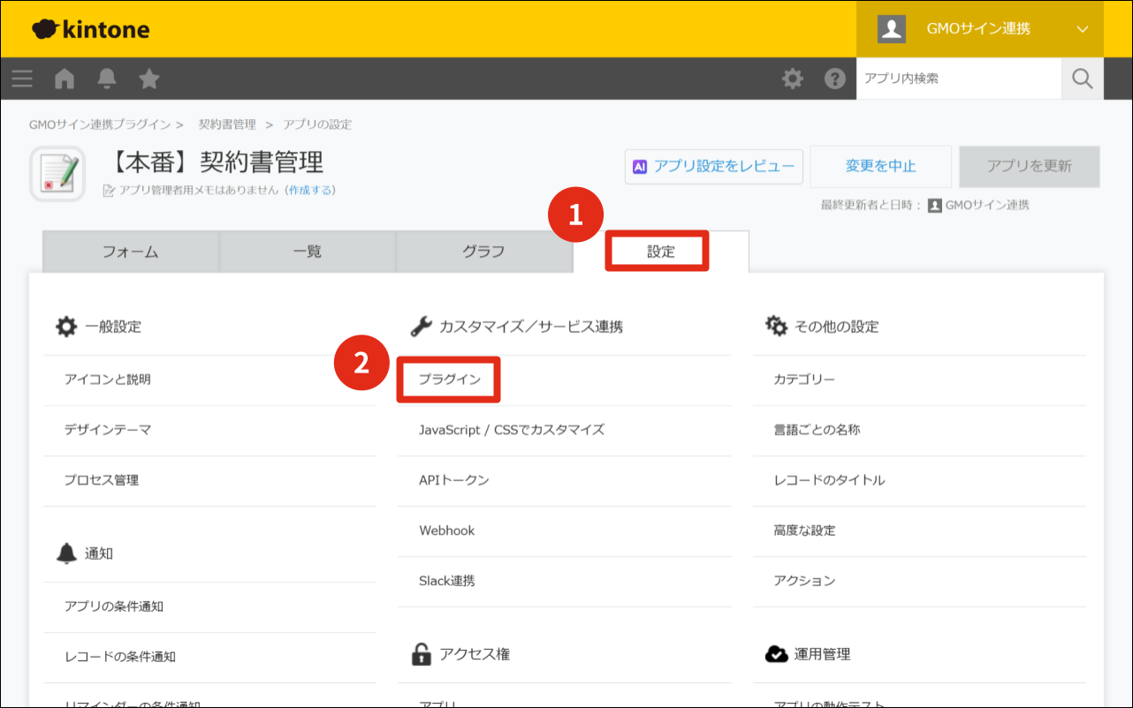
Task: Click the アプリ設定をレビュー button
Action: (714, 166)
